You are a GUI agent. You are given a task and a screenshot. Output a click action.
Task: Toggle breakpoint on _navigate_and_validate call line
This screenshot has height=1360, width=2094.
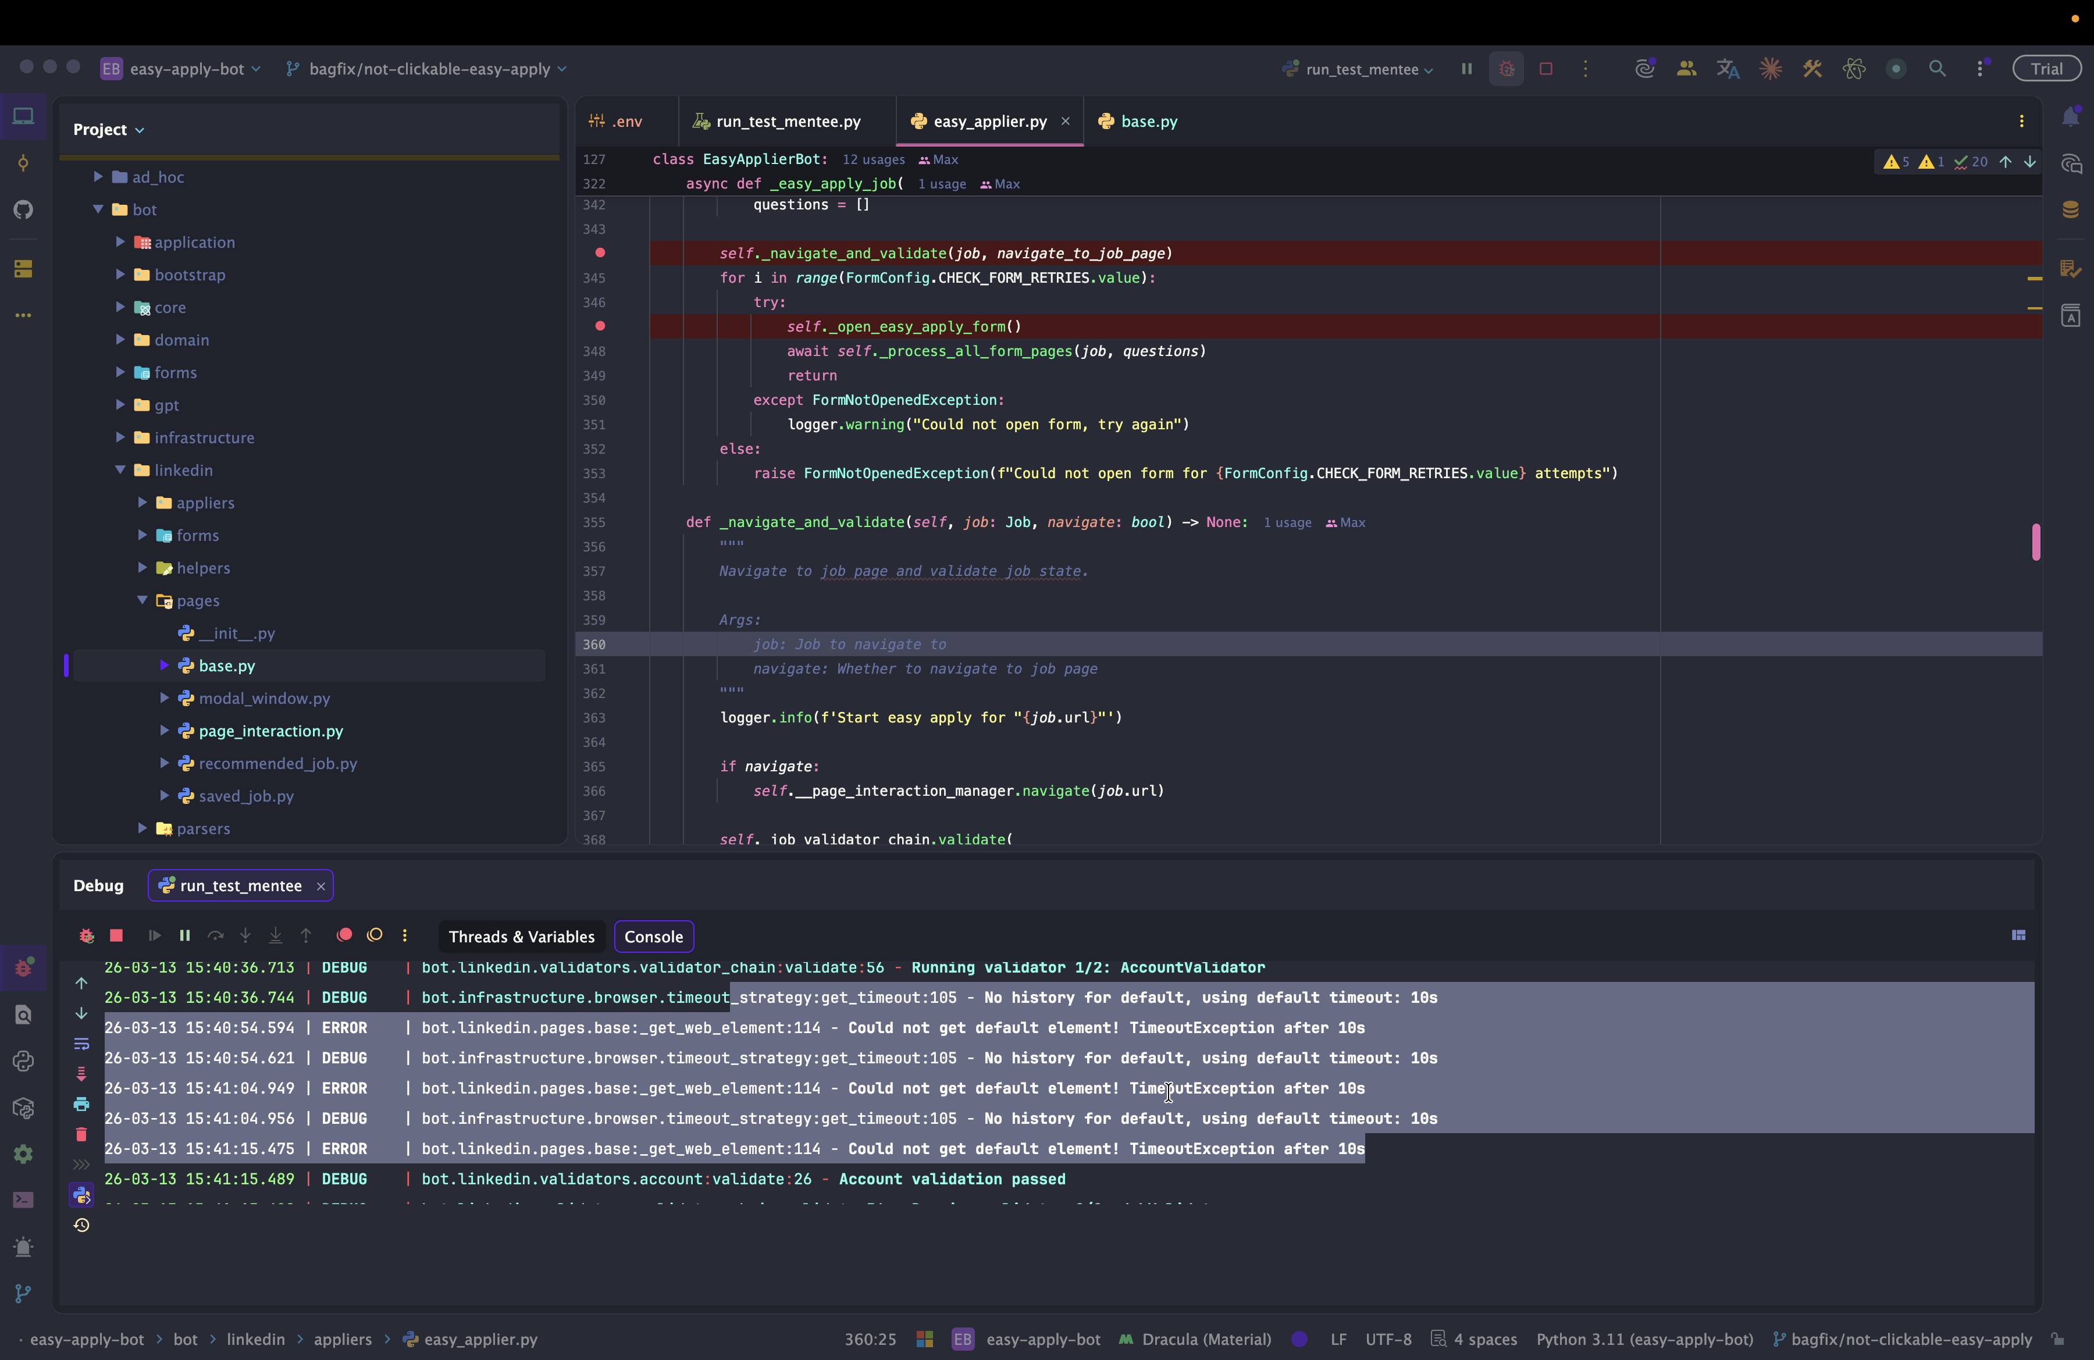[x=600, y=254]
